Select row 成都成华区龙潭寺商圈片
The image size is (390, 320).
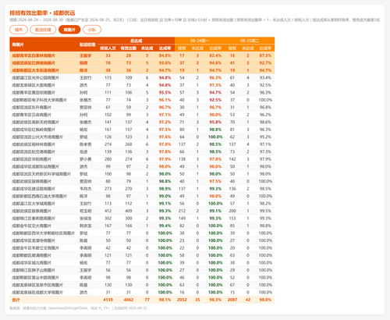pos(142,240)
